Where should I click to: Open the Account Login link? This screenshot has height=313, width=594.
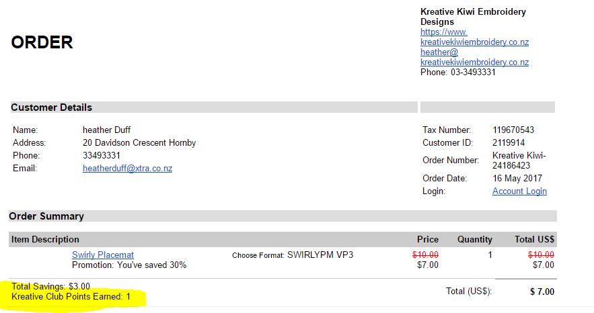[x=519, y=191]
